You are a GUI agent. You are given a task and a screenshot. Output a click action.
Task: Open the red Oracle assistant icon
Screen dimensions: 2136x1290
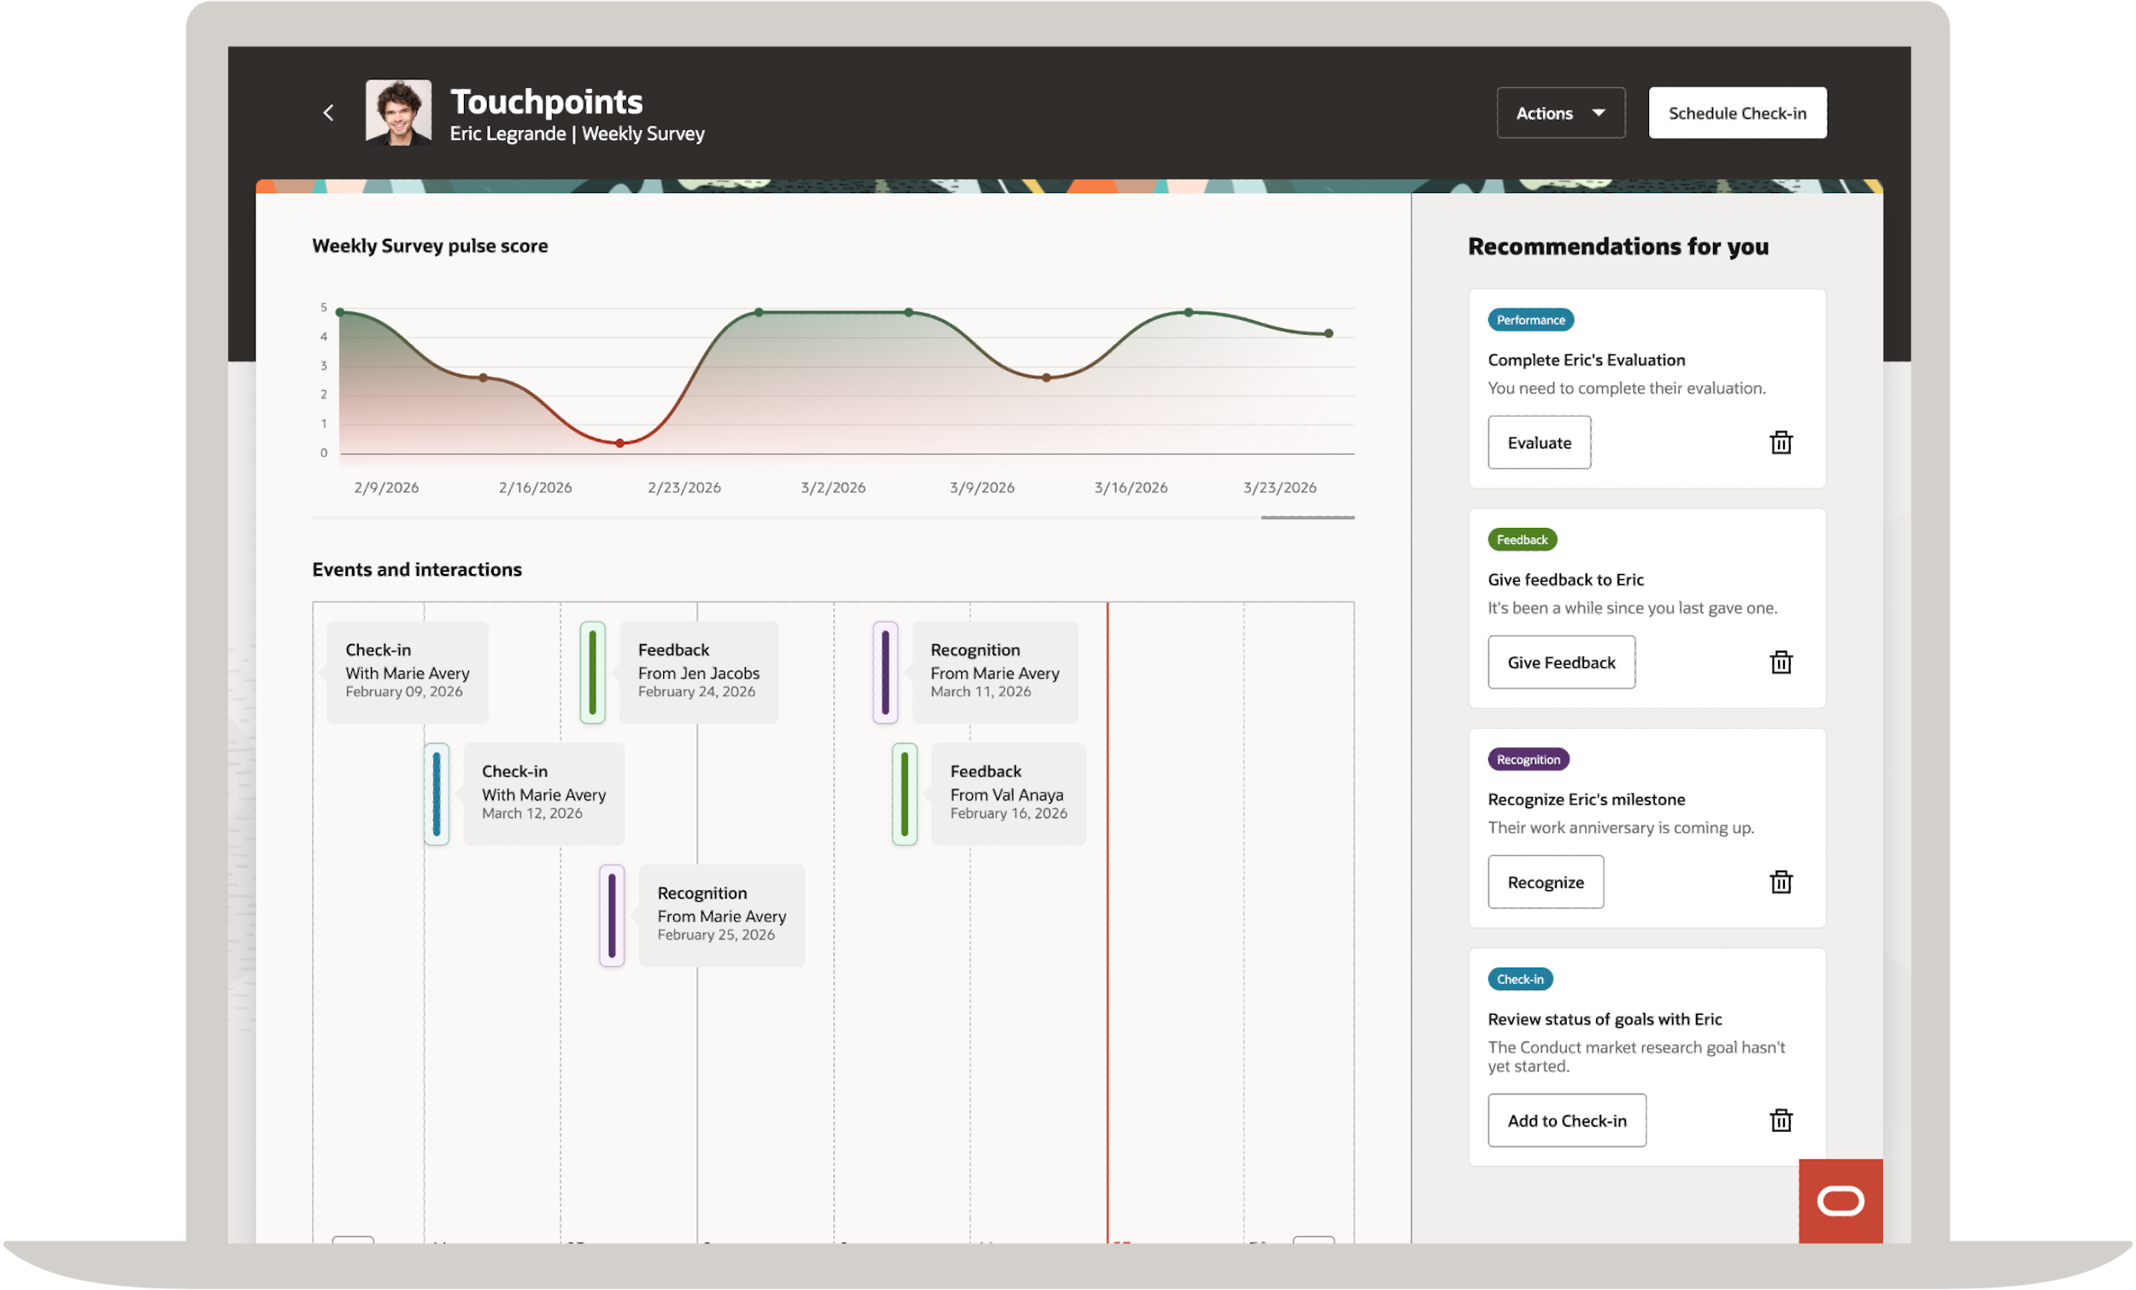[x=1840, y=1200]
